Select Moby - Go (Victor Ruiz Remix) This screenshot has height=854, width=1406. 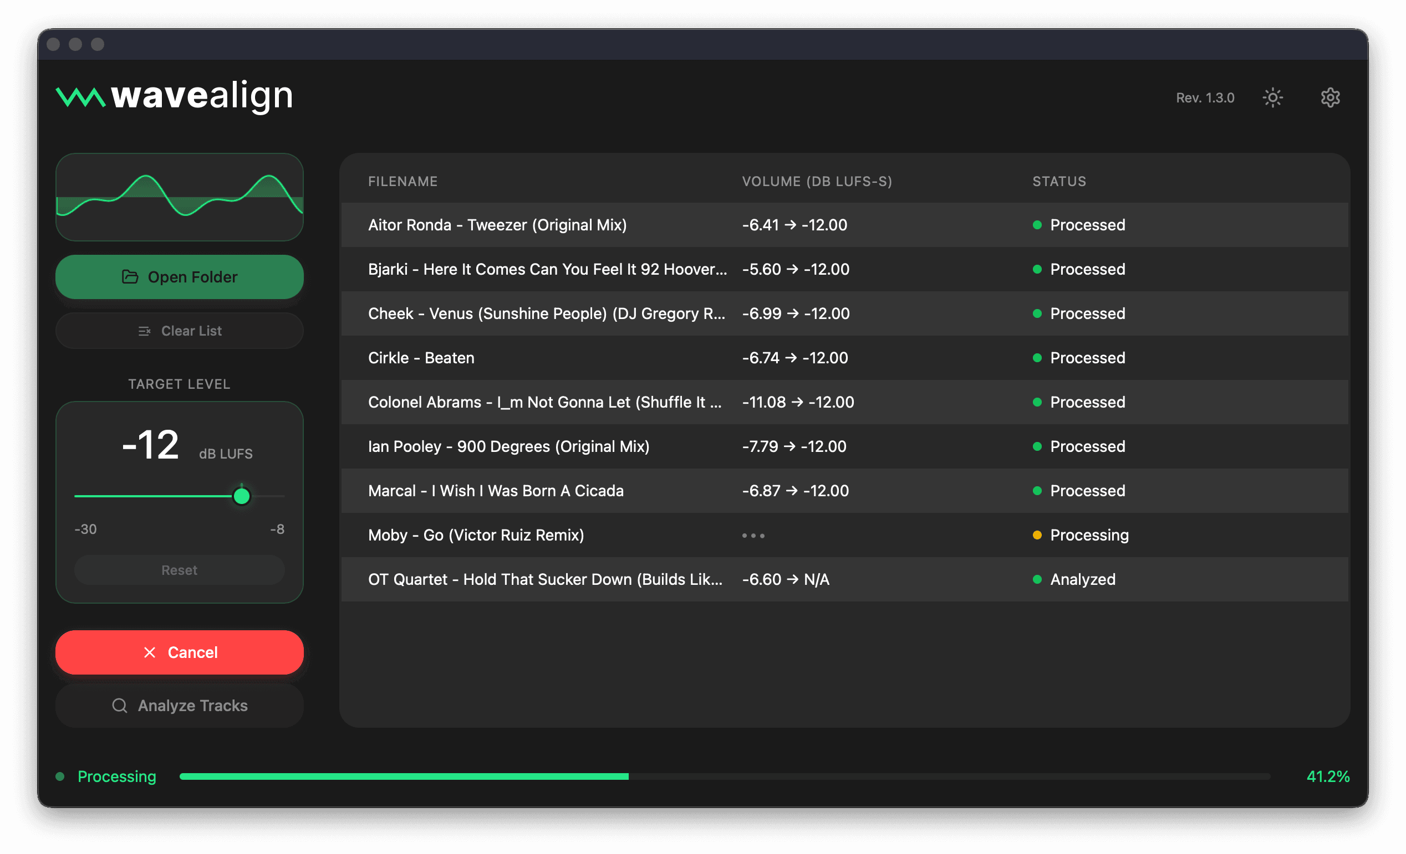point(844,535)
